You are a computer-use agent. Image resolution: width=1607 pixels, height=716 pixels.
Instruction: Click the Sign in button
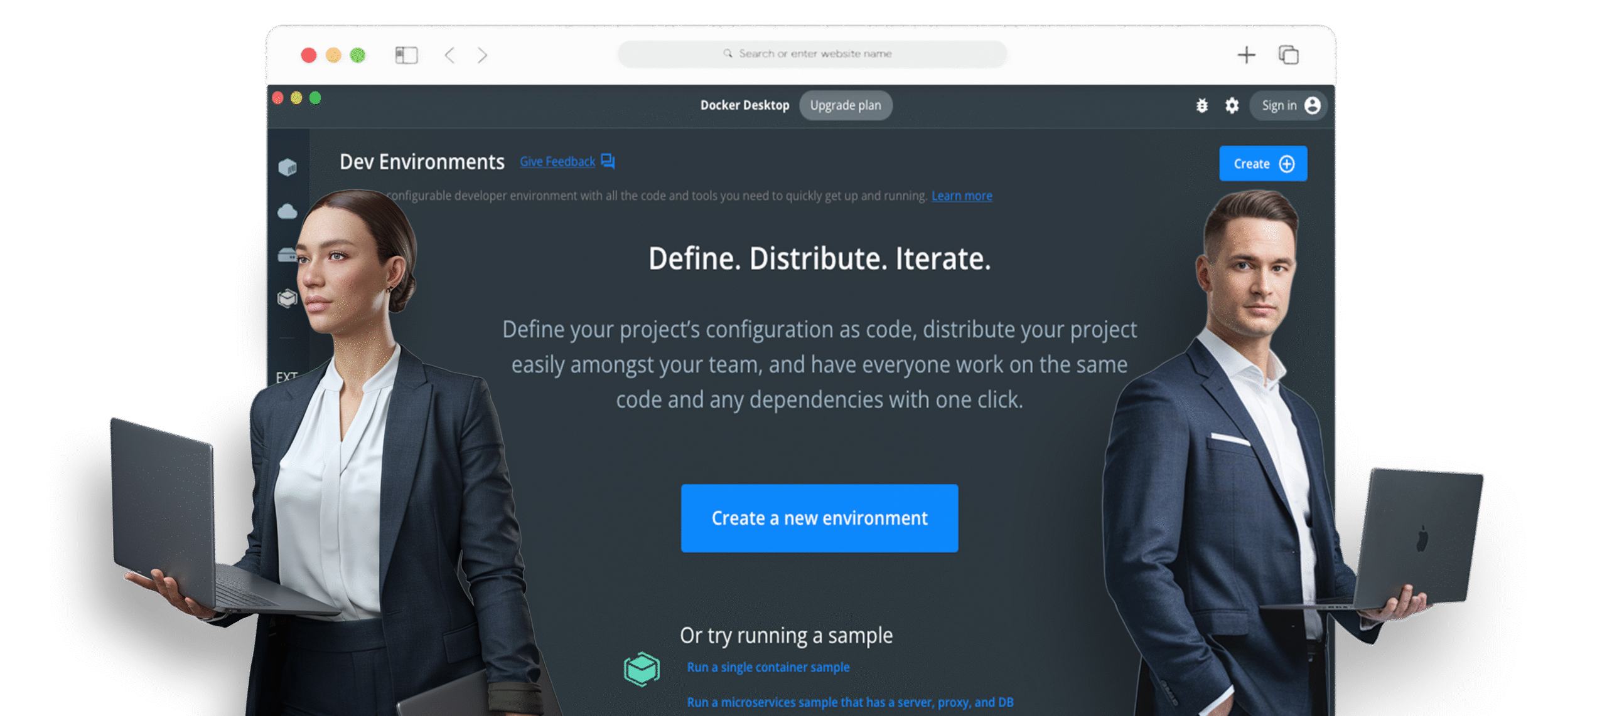(1288, 105)
